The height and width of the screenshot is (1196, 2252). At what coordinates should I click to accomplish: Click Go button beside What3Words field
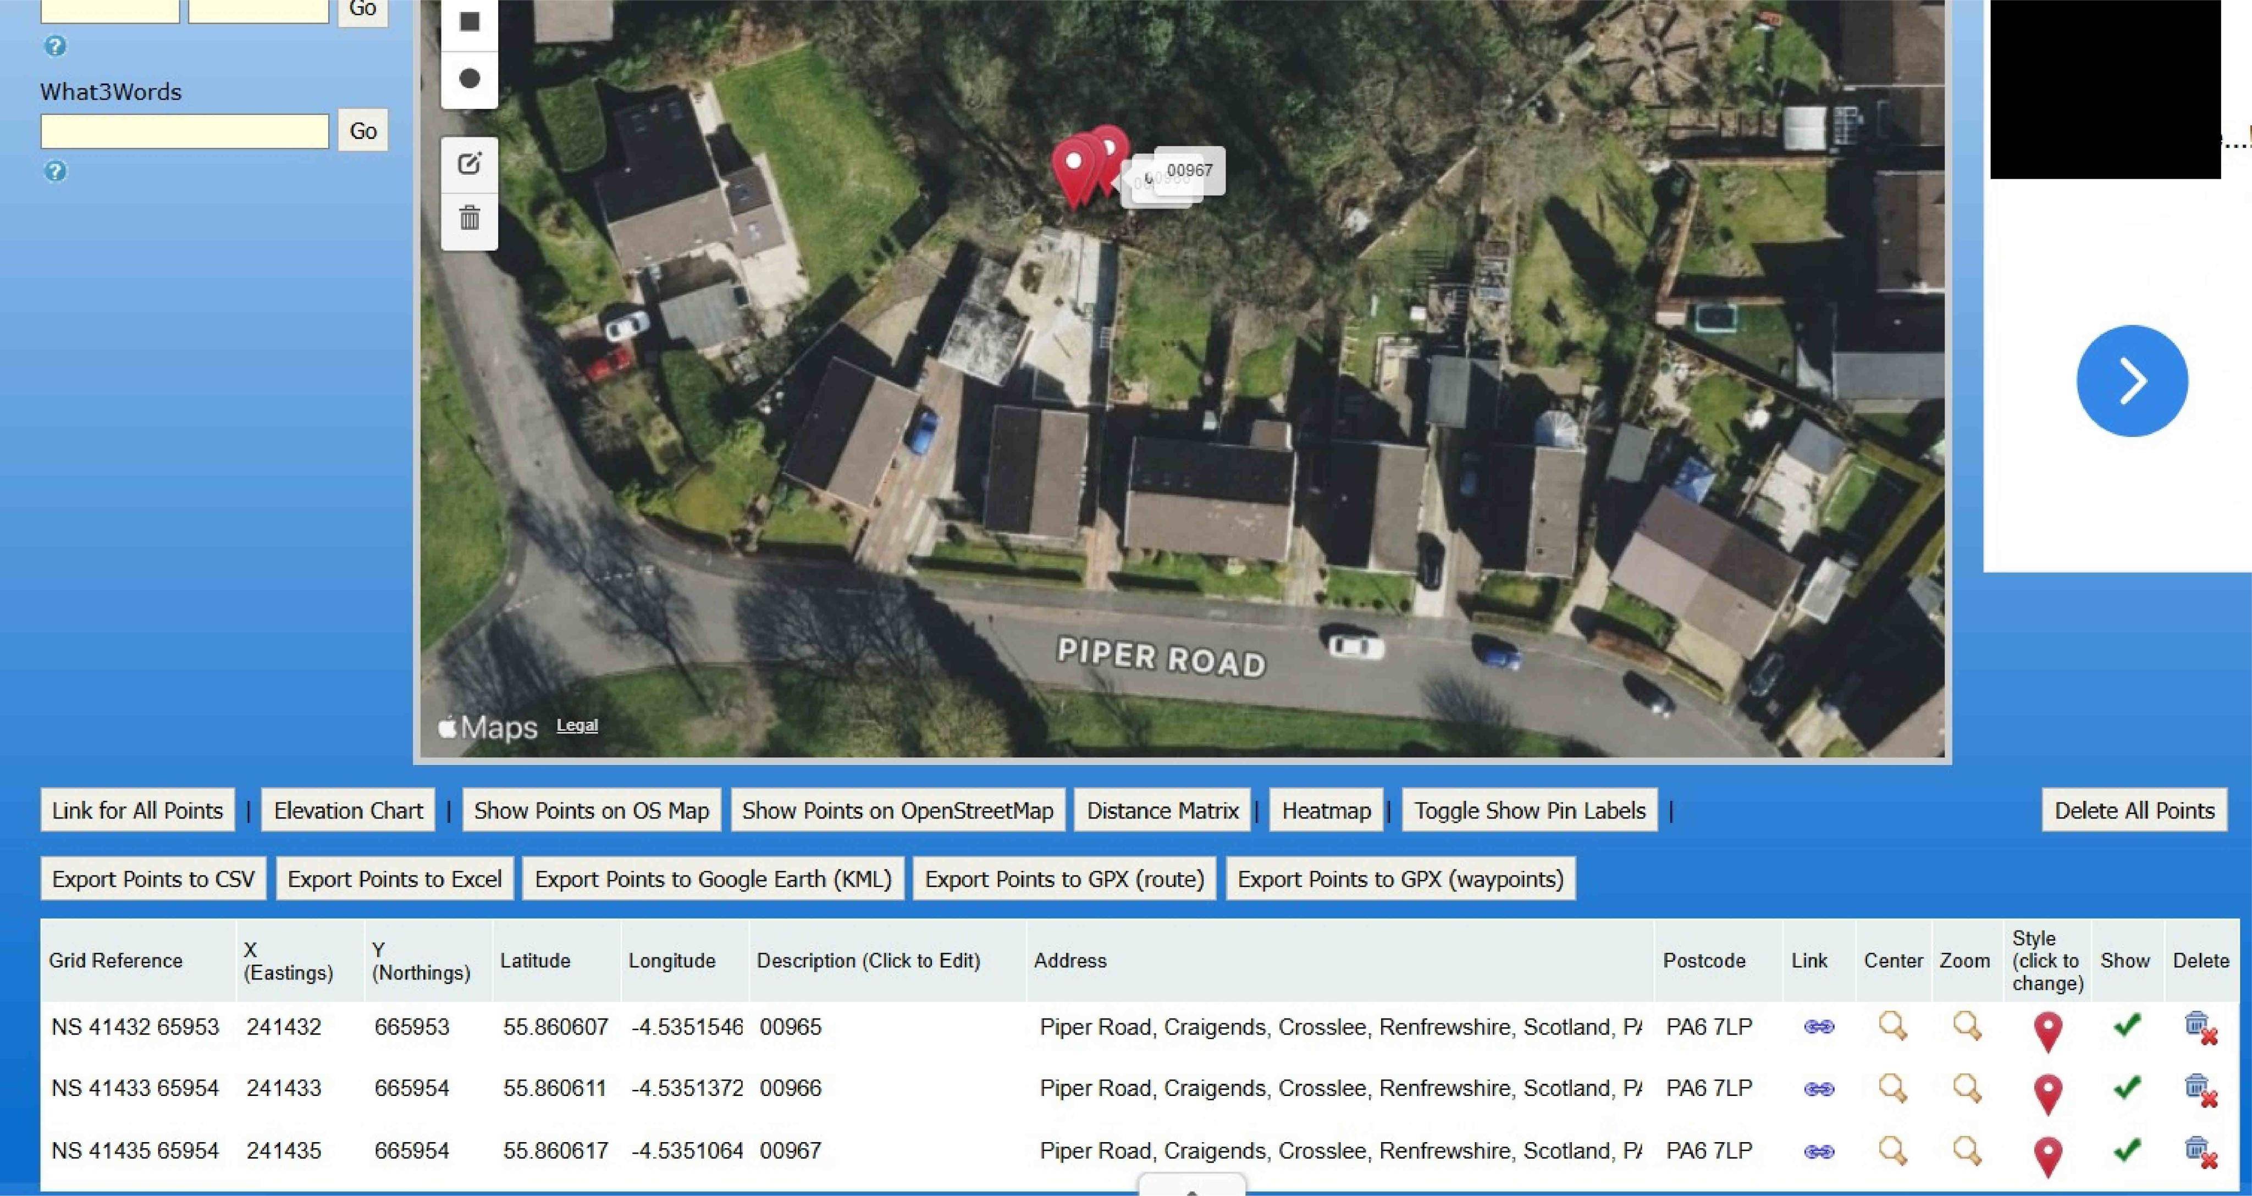363,131
